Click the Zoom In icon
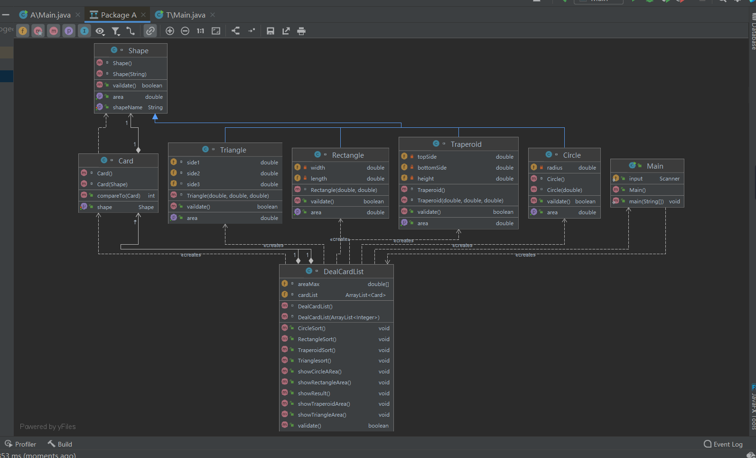The image size is (756, 458). (170, 31)
